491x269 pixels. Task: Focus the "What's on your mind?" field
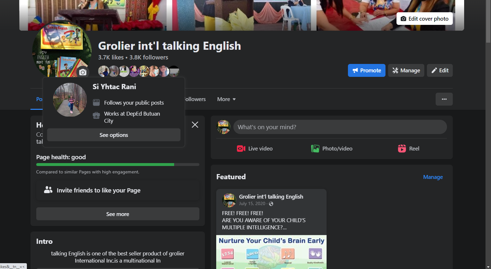(x=340, y=127)
